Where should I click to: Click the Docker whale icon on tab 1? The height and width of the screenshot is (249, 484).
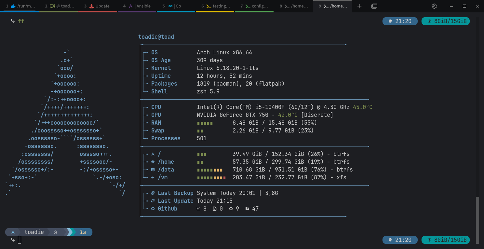click(13, 6)
